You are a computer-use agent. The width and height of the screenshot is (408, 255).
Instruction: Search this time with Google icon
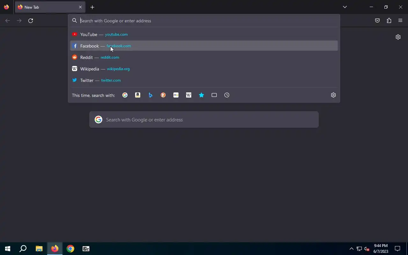[x=125, y=95]
